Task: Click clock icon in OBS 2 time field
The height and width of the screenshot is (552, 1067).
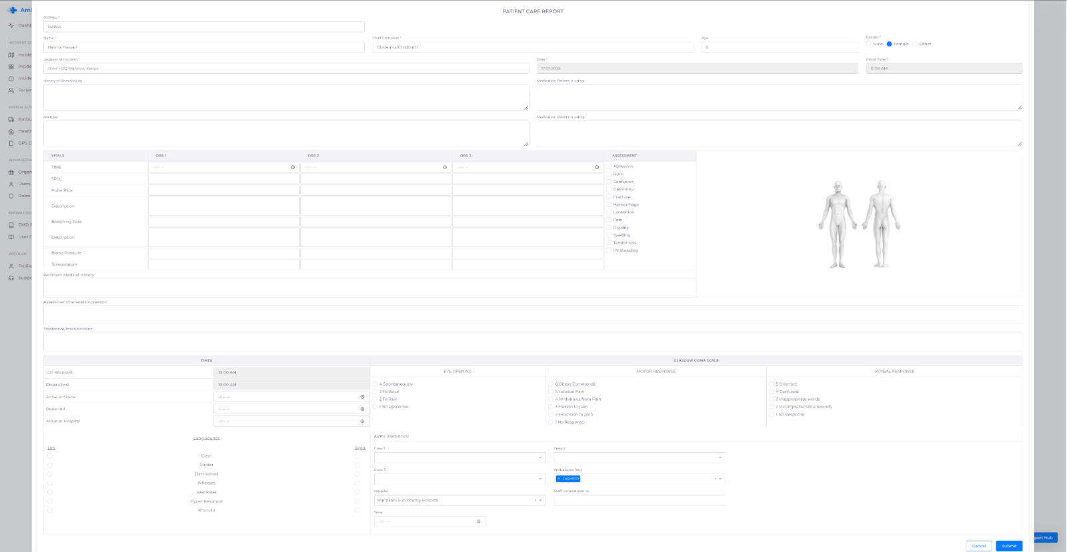Action: click(x=445, y=167)
